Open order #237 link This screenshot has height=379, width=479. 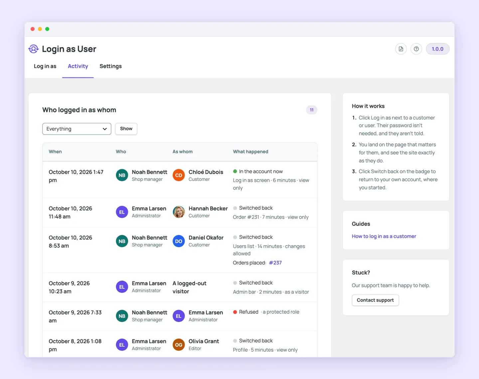point(275,263)
